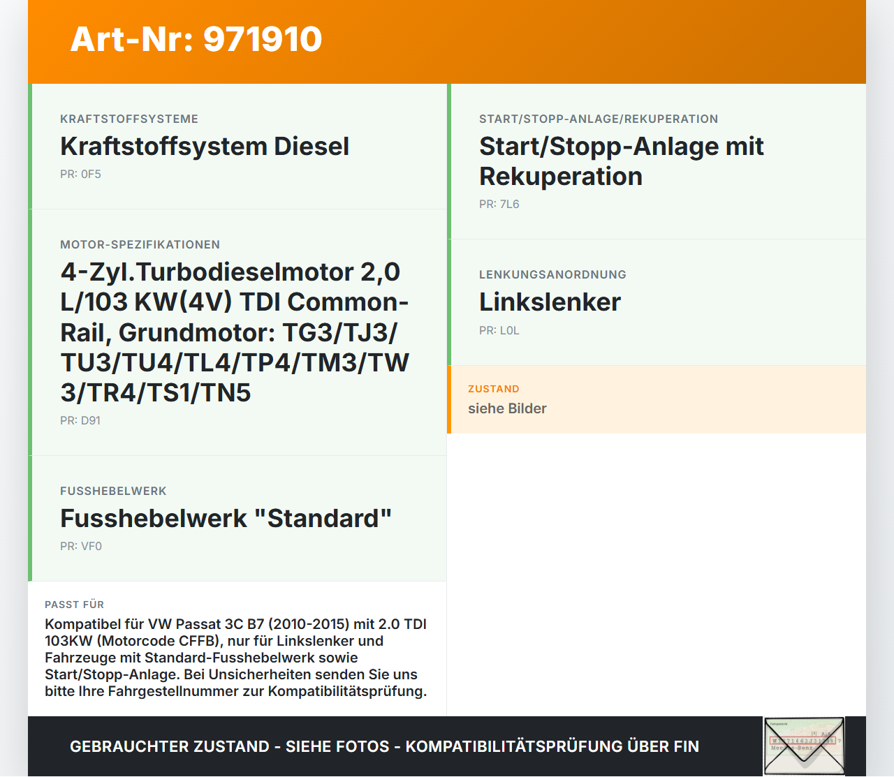Click the Art-Nr: 971910 header
Viewport: 894px width, 777px height.
[196, 40]
